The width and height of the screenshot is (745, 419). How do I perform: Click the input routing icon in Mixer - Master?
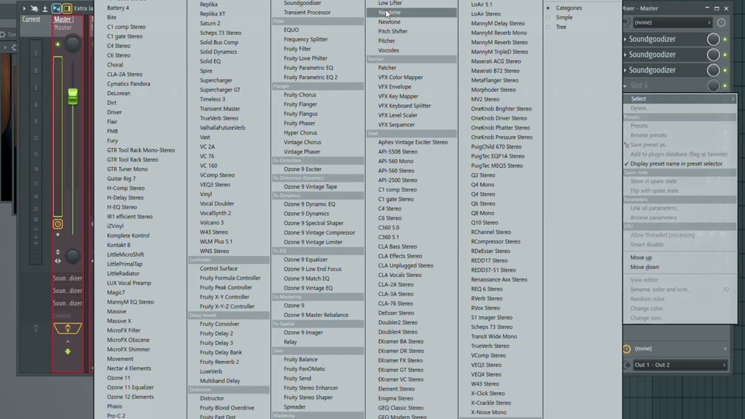tap(627, 23)
